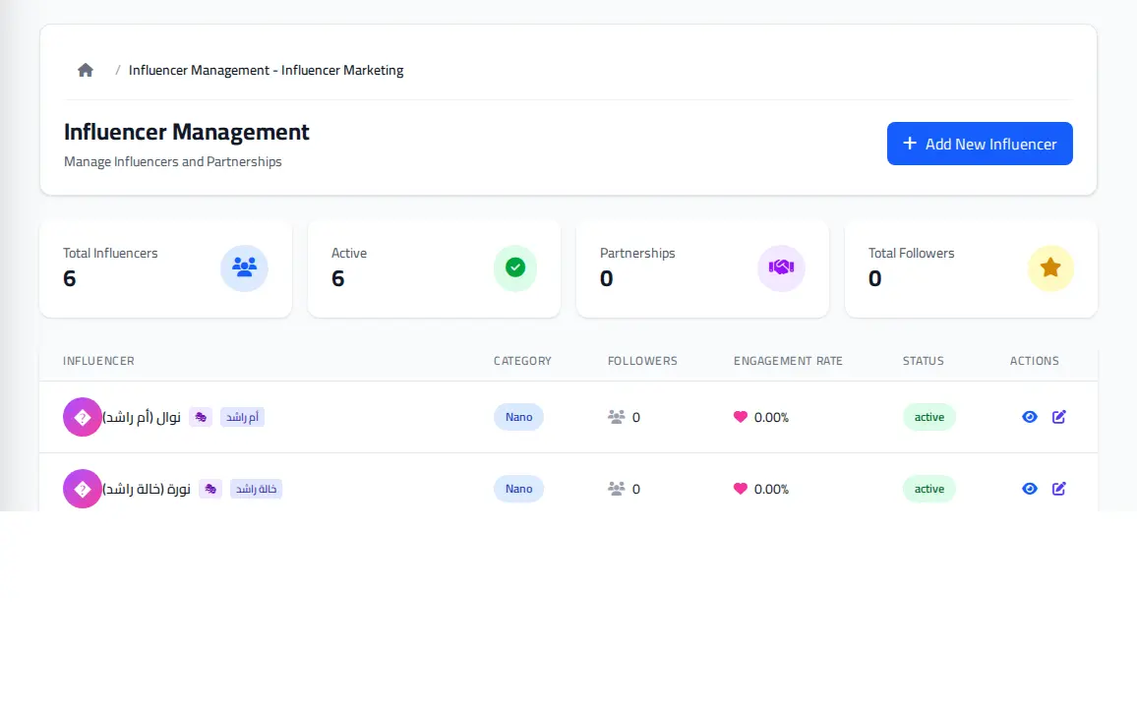
Task: Click Add New Influencer button
Action: (x=980, y=144)
